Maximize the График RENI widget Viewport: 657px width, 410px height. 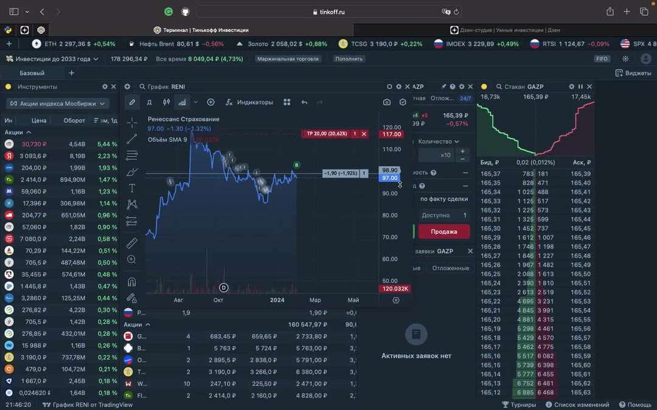click(x=389, y=87)
